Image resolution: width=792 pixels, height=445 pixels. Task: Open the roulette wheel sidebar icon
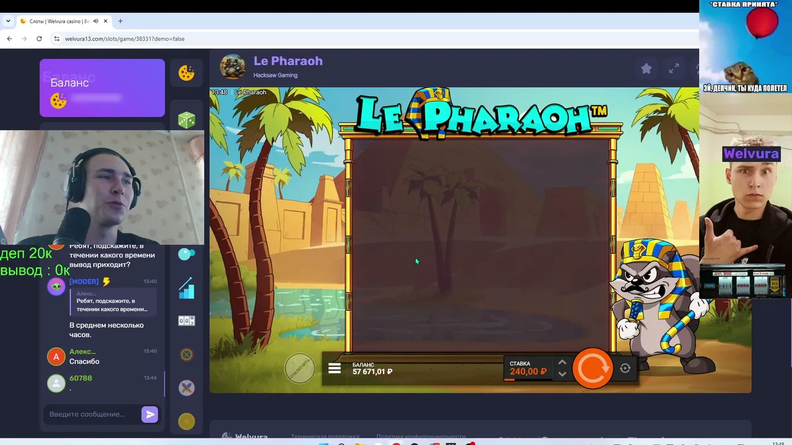coord(186,354)
